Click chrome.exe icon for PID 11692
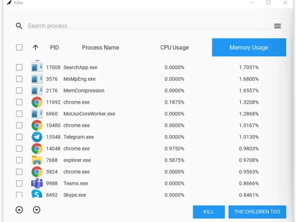 [x=37, y=102]
